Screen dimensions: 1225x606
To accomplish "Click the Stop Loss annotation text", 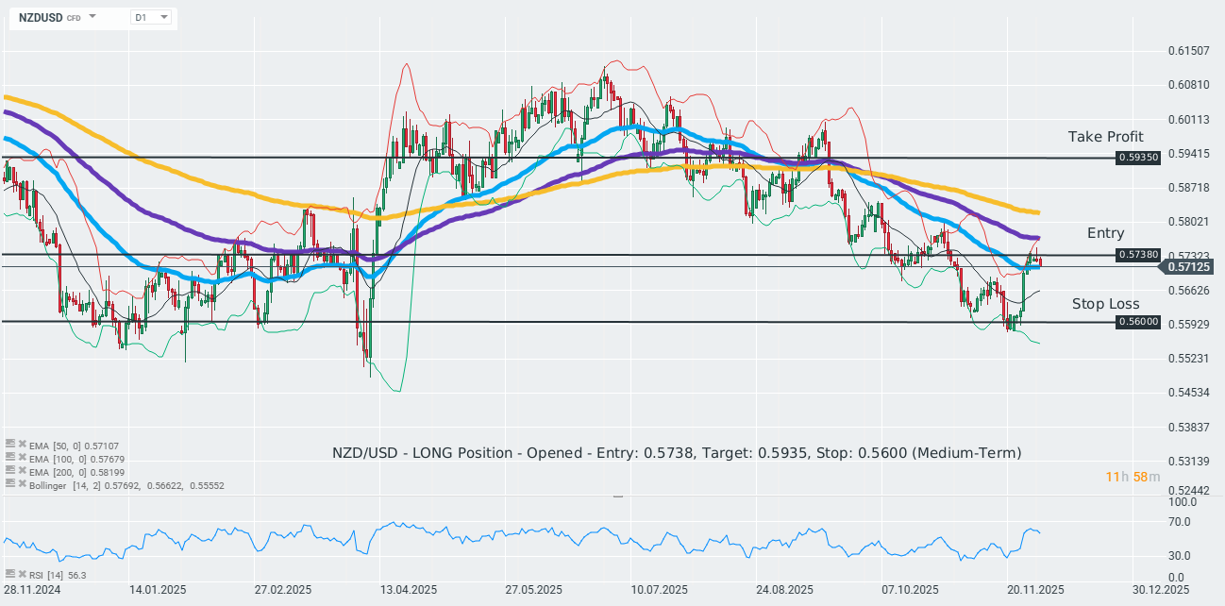I will pyautogui.click(x=1106, y=304).
